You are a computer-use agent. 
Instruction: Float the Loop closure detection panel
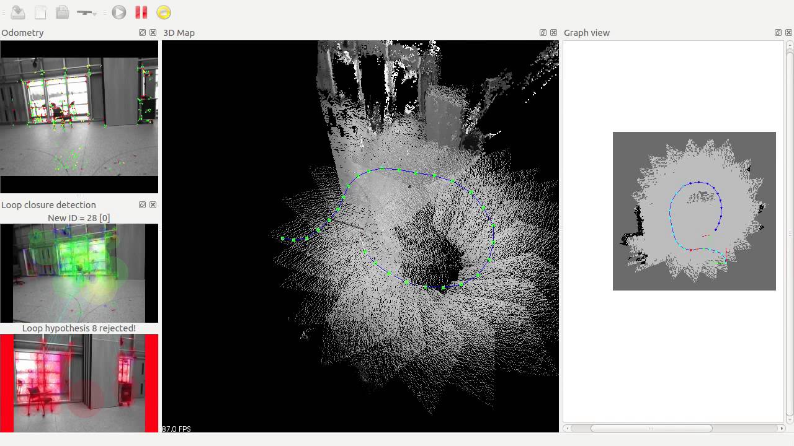point(142,205)
